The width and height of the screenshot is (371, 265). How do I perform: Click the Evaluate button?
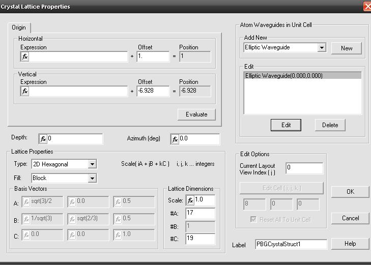point(196,114)
